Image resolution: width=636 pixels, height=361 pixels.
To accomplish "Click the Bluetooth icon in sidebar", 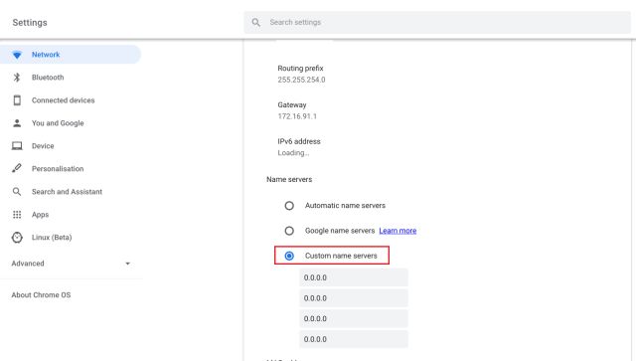I will tap(17, 78).
